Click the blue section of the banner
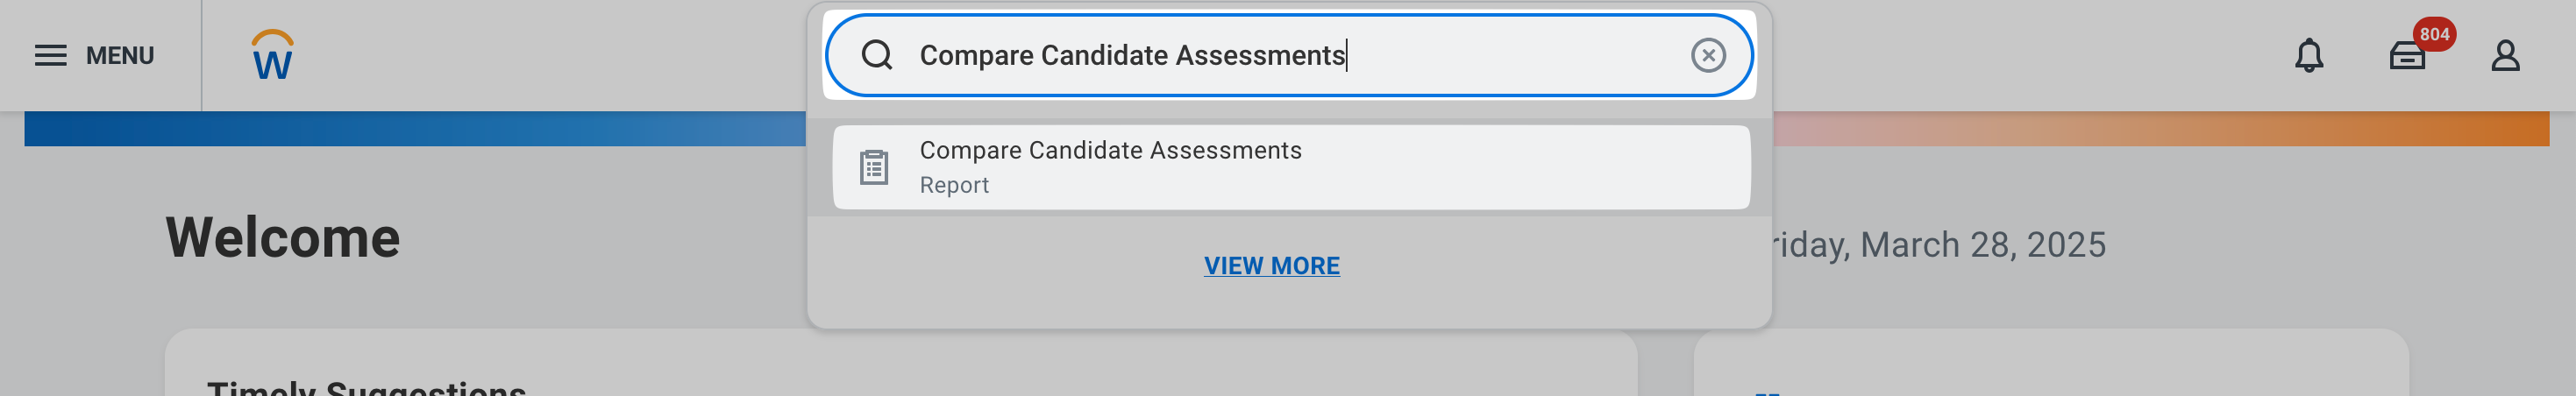2576x396 pixels. point(415,129)
